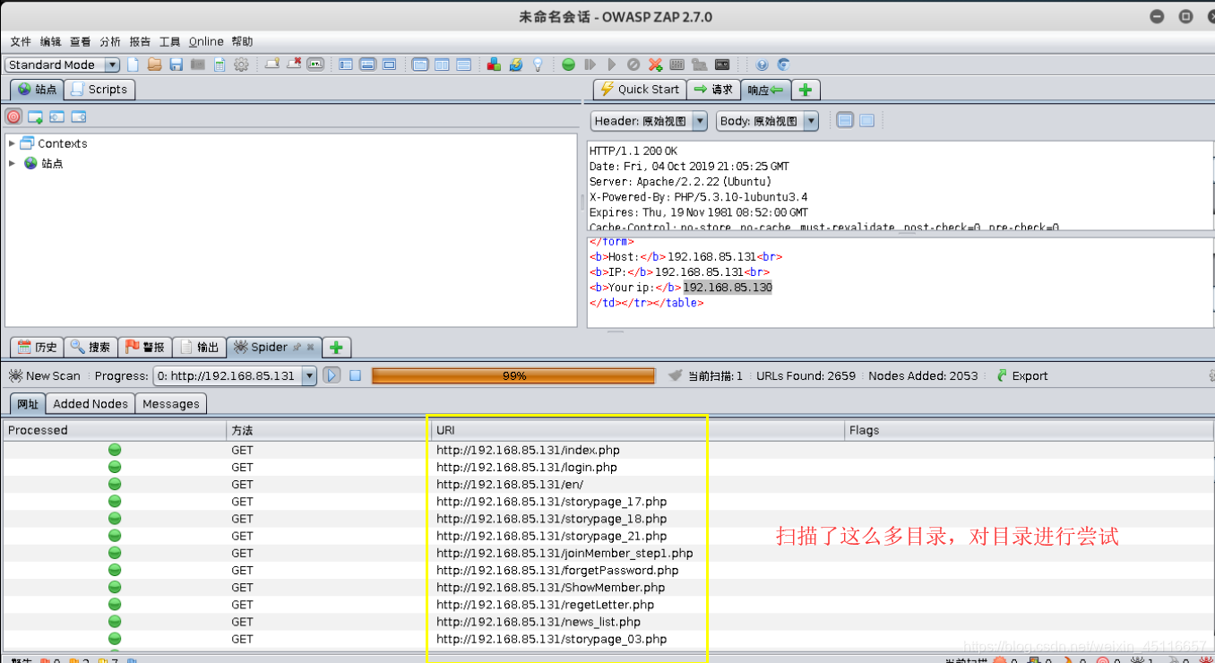Image resolution: width=1215 pixels, height=663 pixels.
Task: Open the 报告 menu
Action: click(x=141, y=41)
